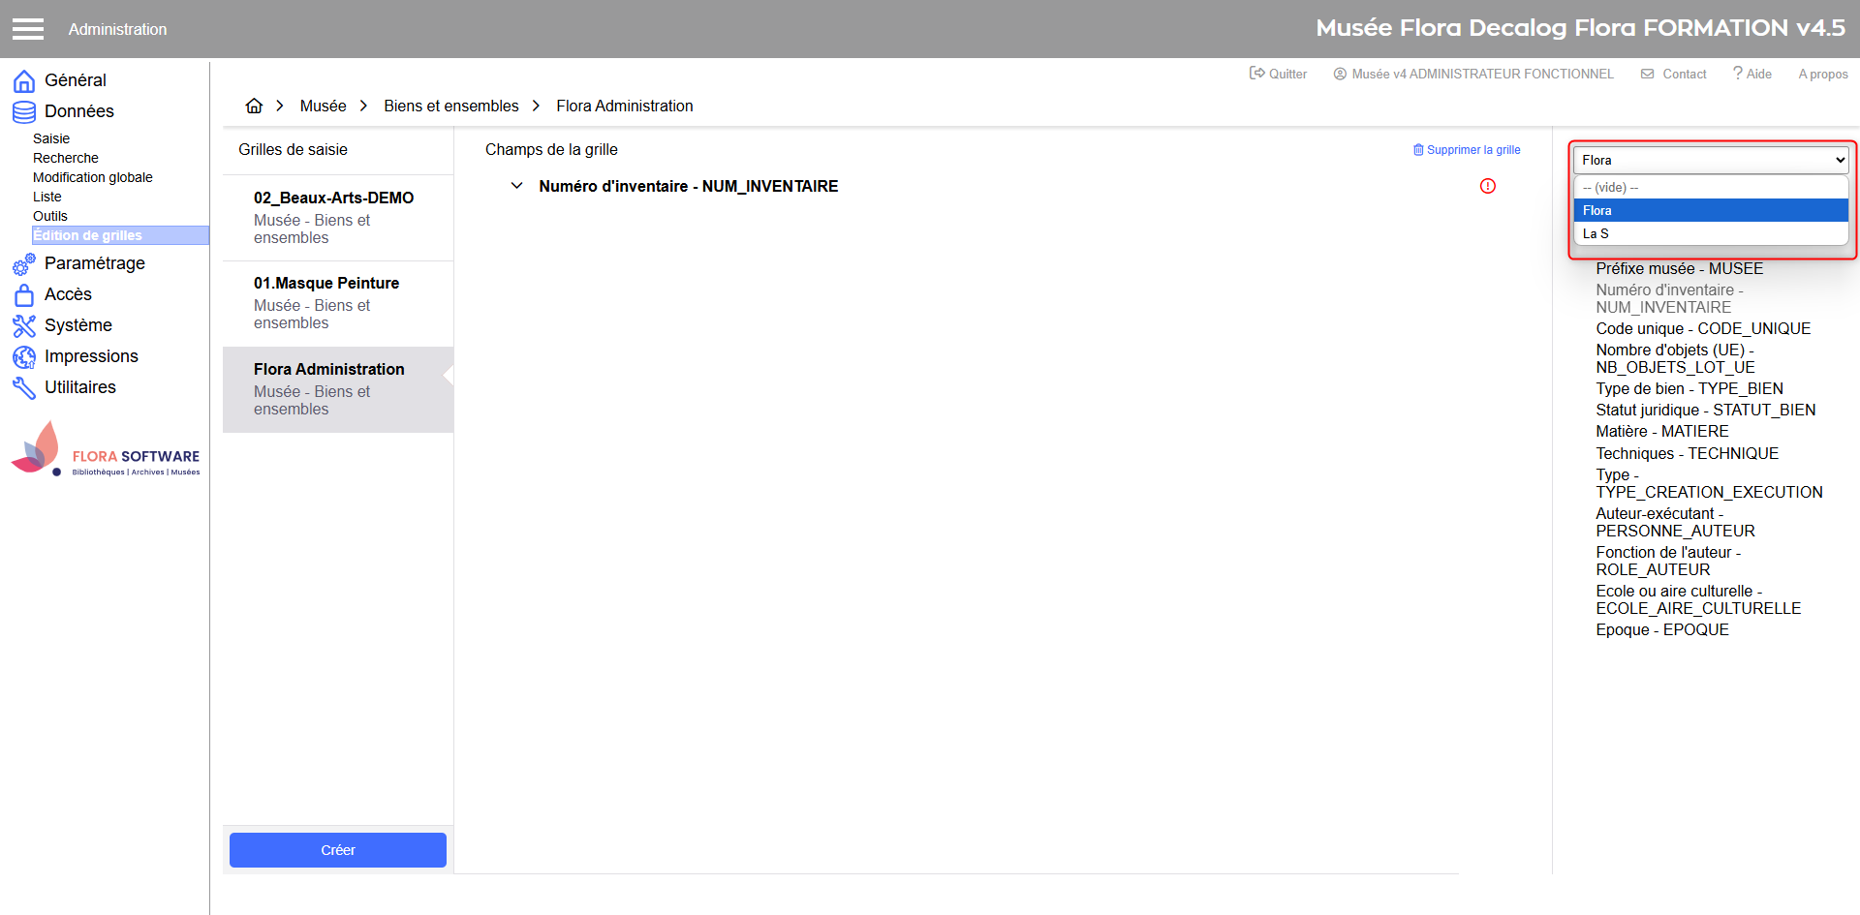
Task: Click the Epoque - EPOQUE field
Action: [x=1662, y=630]
